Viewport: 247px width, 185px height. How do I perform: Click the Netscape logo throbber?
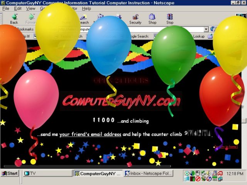pos(241,15)
